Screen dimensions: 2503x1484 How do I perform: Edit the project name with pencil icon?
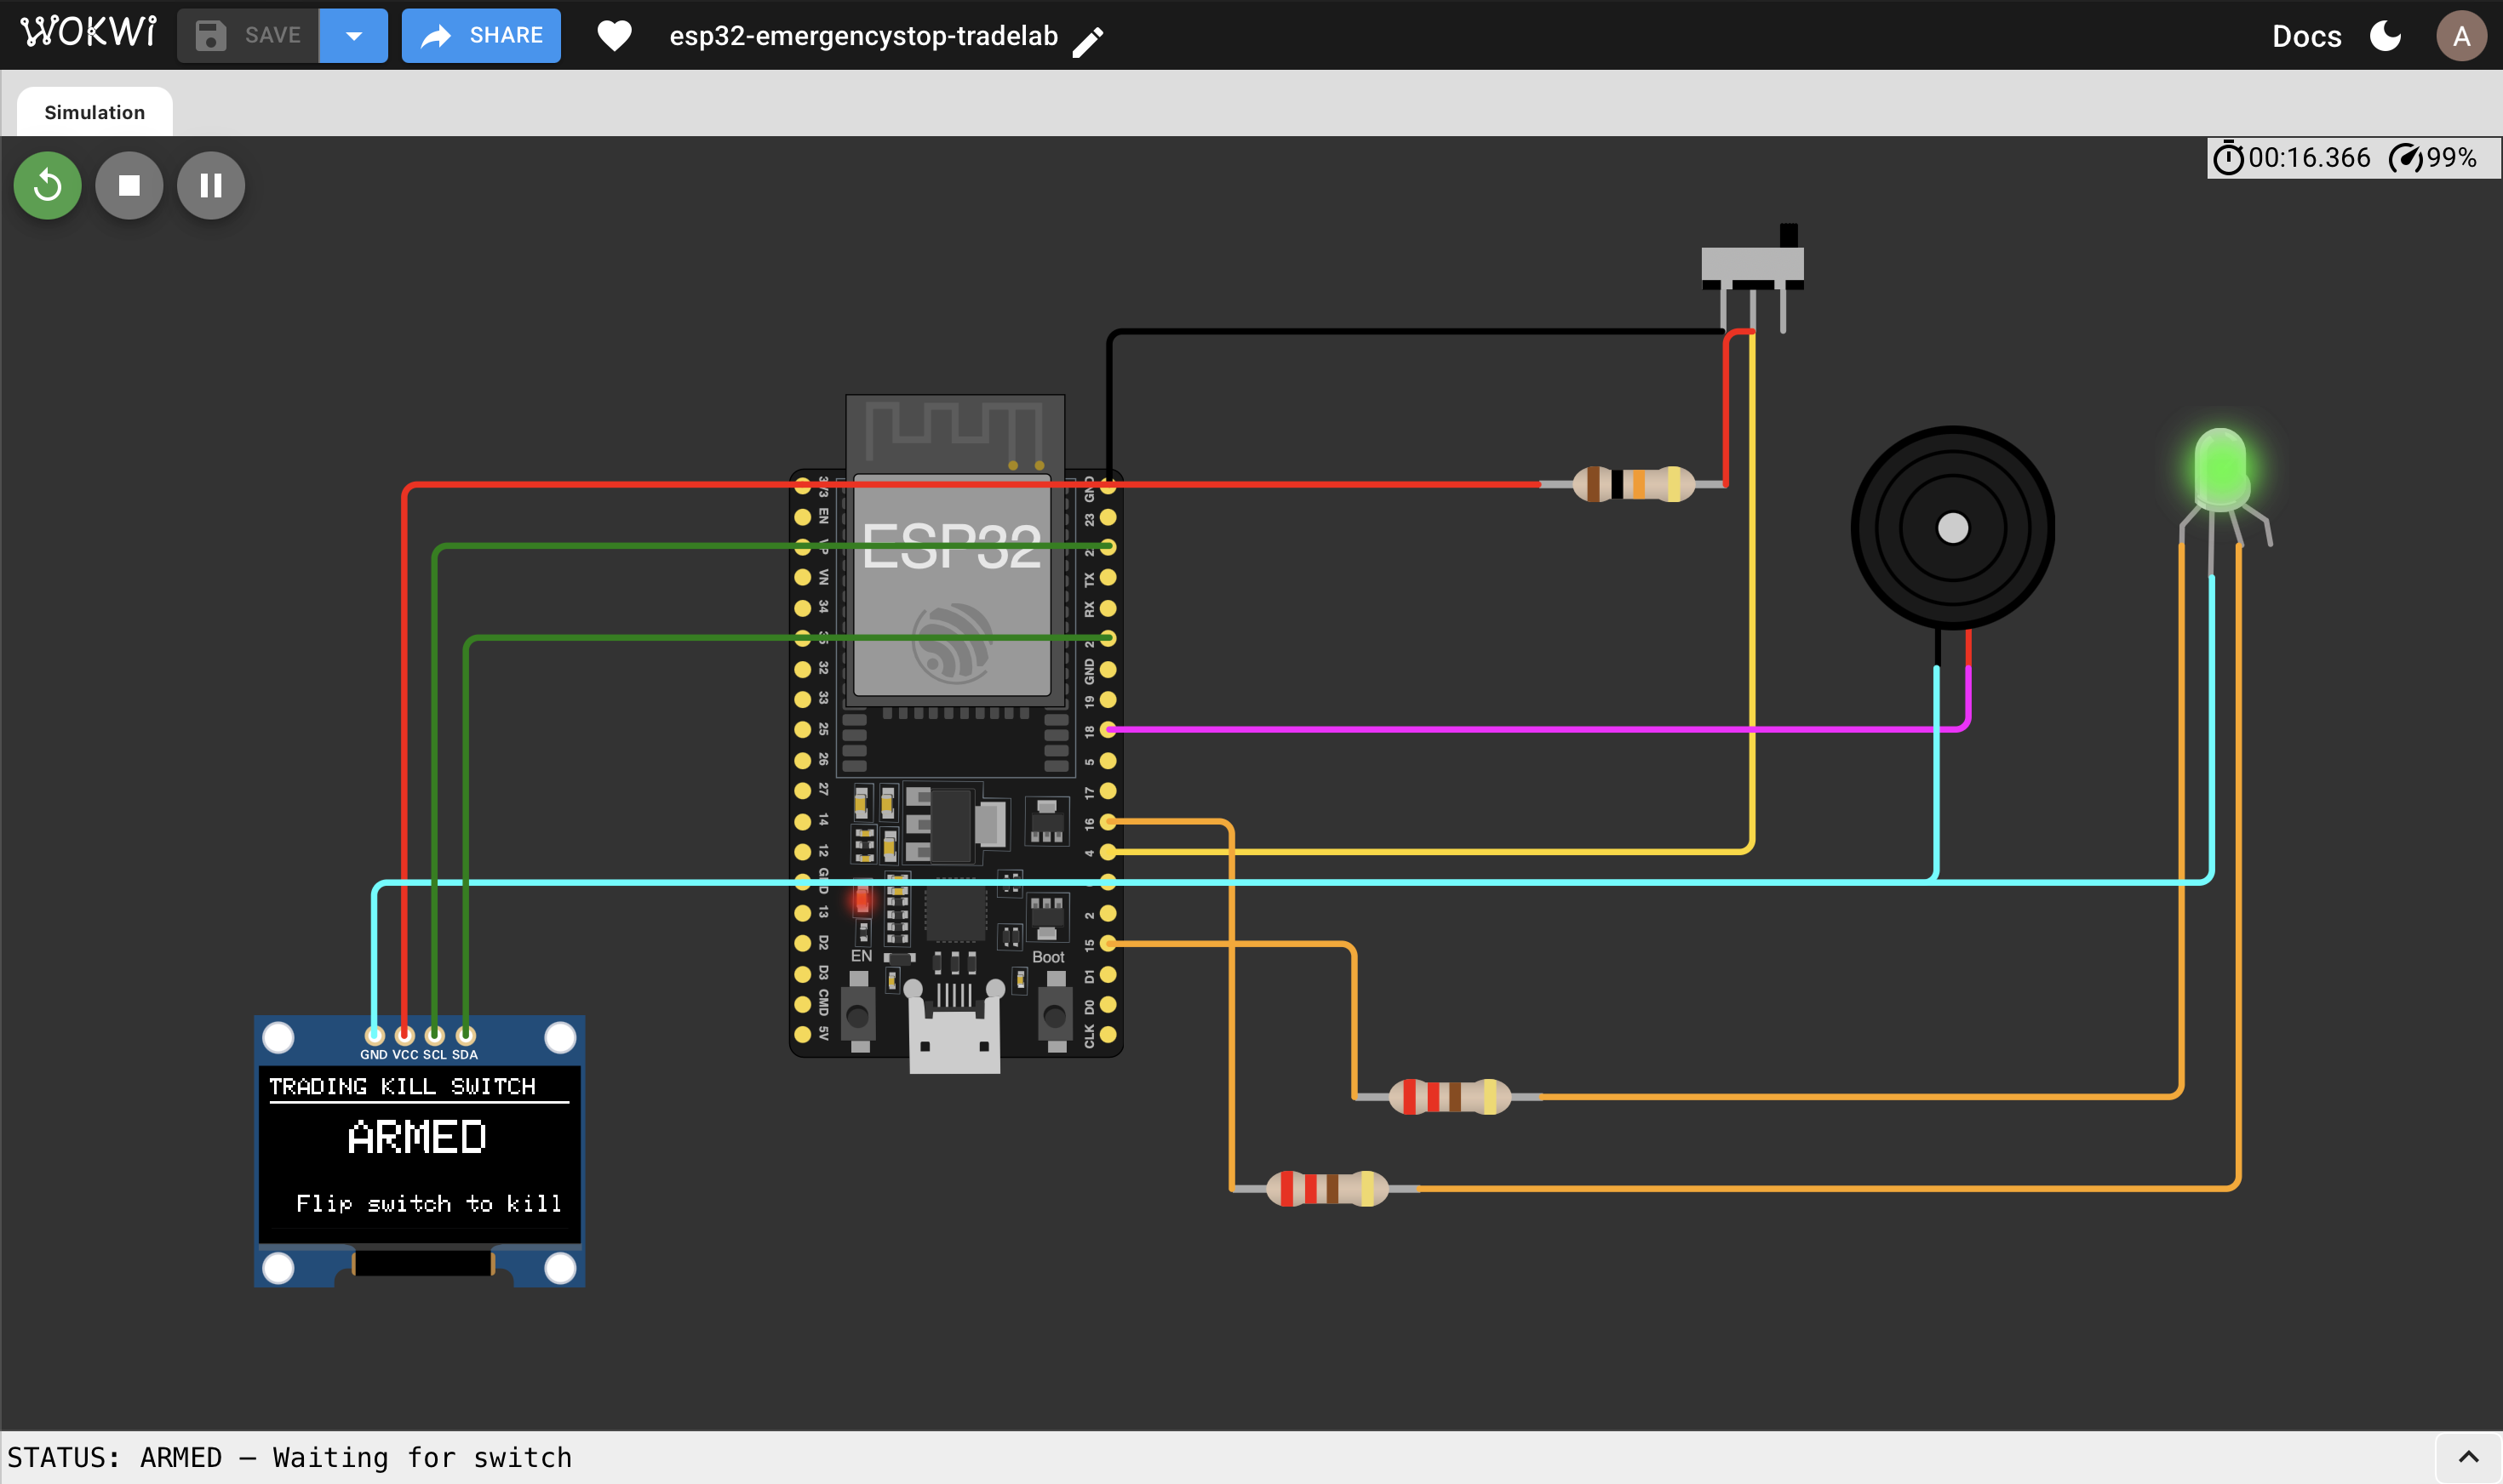coord(1088,41)
